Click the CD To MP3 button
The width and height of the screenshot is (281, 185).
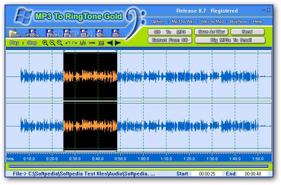[x=170, y=32]
